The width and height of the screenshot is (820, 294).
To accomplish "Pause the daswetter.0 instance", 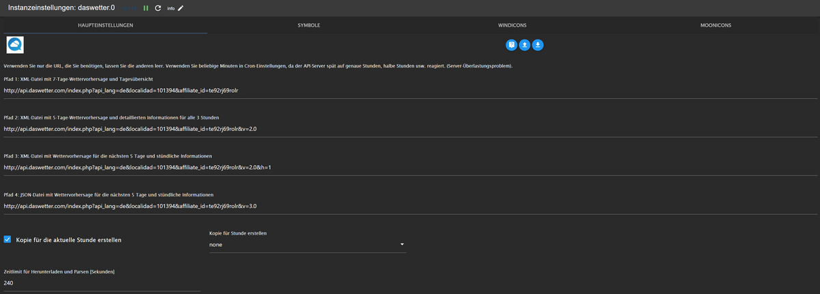I will tap(146, 8).
